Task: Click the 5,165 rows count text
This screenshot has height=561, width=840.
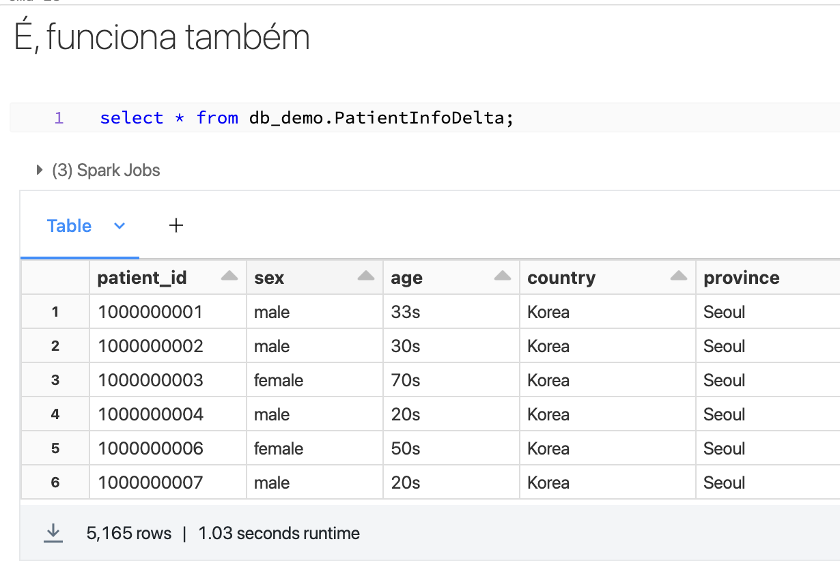Action: pyautogui.click(x=129, y=534)
